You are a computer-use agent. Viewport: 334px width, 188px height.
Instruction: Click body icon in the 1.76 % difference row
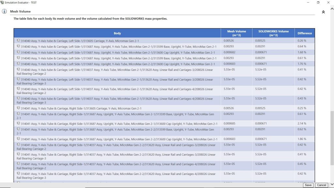pos(18,64)
